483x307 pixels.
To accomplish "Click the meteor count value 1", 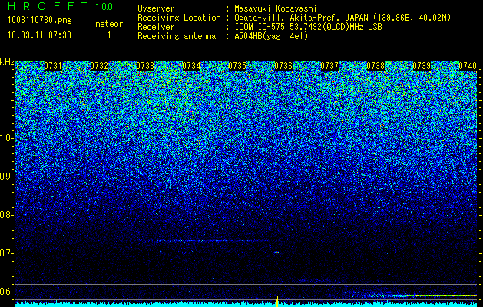I will click(109, 35).
